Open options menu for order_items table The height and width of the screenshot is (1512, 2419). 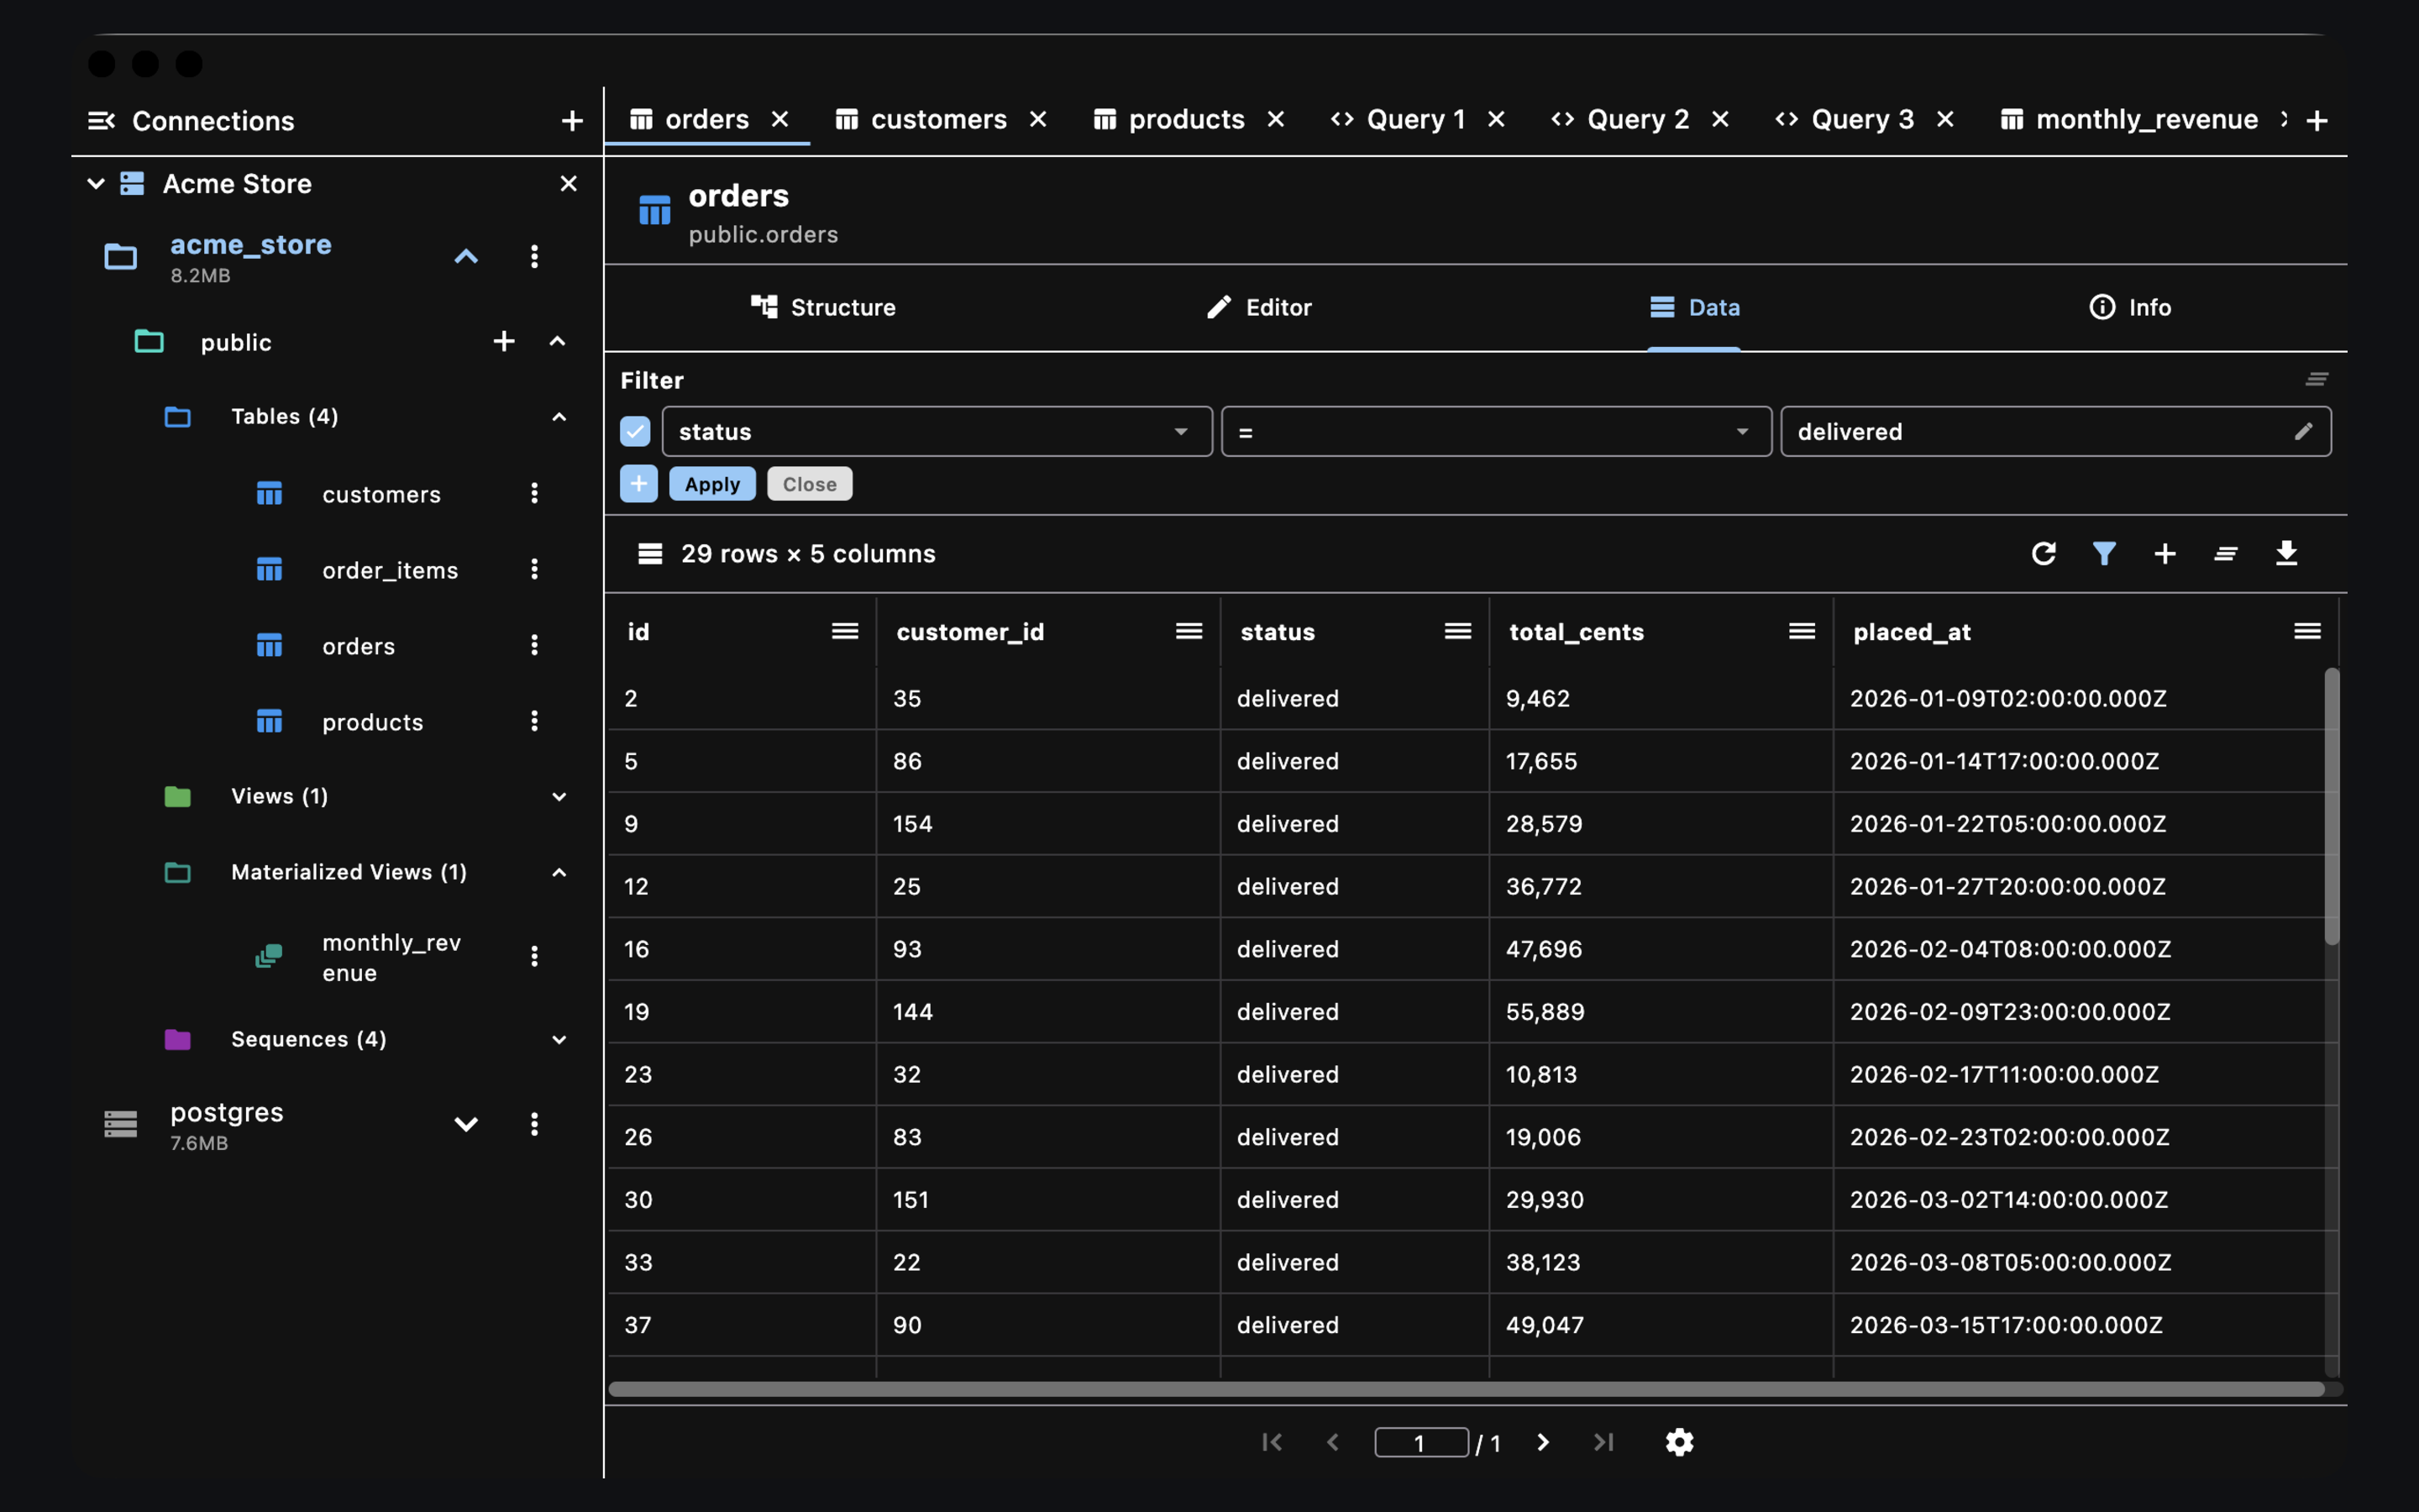point(534,569)
